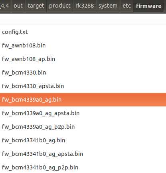This screenshot has width=166, height=173.
Task: Select fw_bcm43341b0_ag_p2p.bin file
Action: click(83, 167)
